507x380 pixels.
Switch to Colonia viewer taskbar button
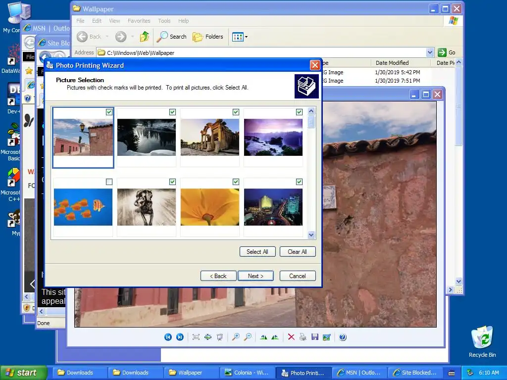click(x=248, y=373)
